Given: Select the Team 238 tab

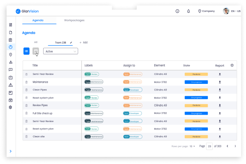Looking at the screenshot, I should (60, 43).
